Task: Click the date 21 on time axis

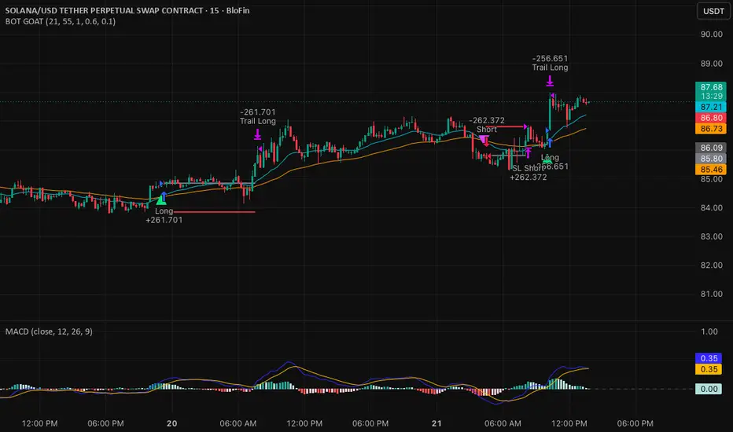Action: 436,423
